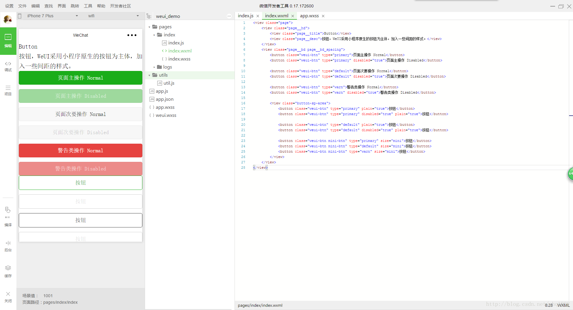Open app.wxss from the file tree
The width and height of the screenshot is (573, 310).
165,107
